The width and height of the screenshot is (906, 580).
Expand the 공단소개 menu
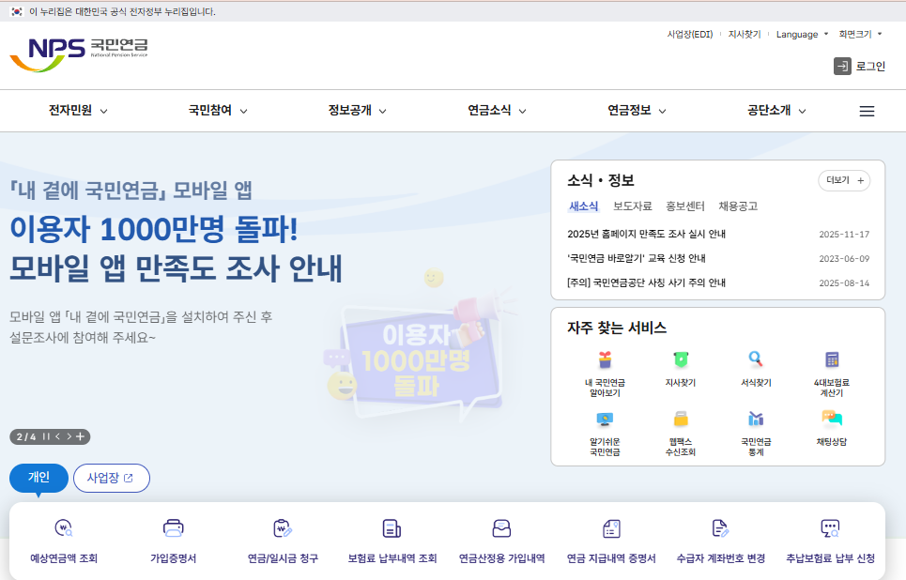point(776,111)
